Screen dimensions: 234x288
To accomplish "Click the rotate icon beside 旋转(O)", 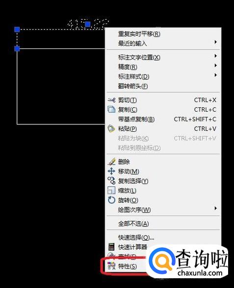I will tap(111, 200).
